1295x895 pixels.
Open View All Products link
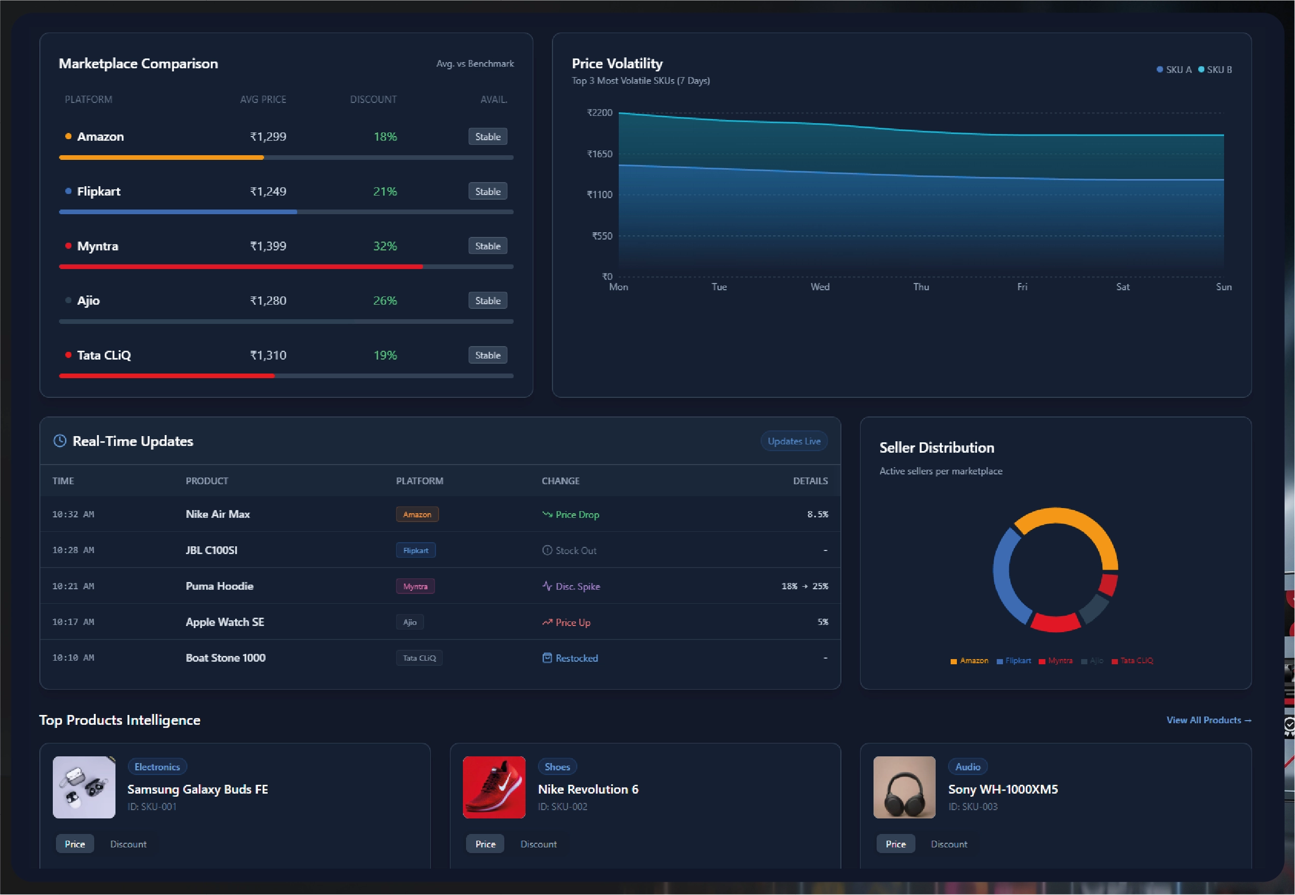coord(1208,720)
